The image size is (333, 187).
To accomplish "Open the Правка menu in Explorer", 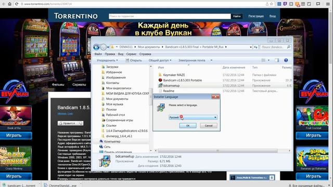I will point(110,54).
